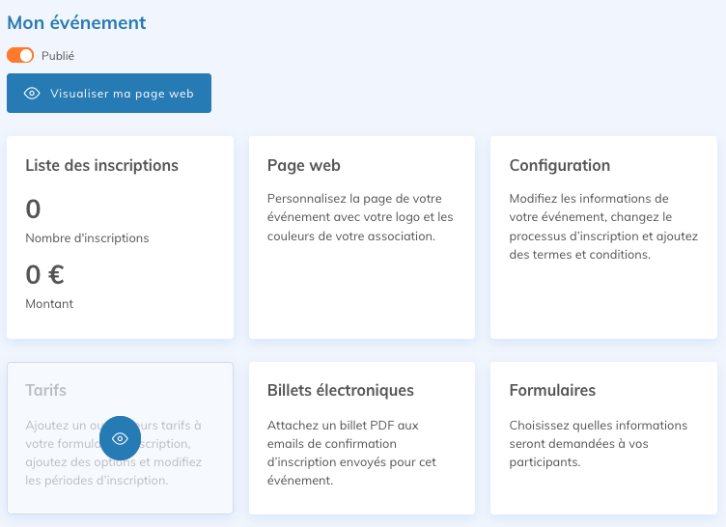Click the Publié label text
This screenshot has width=726, height=527.
pos(58,56)
